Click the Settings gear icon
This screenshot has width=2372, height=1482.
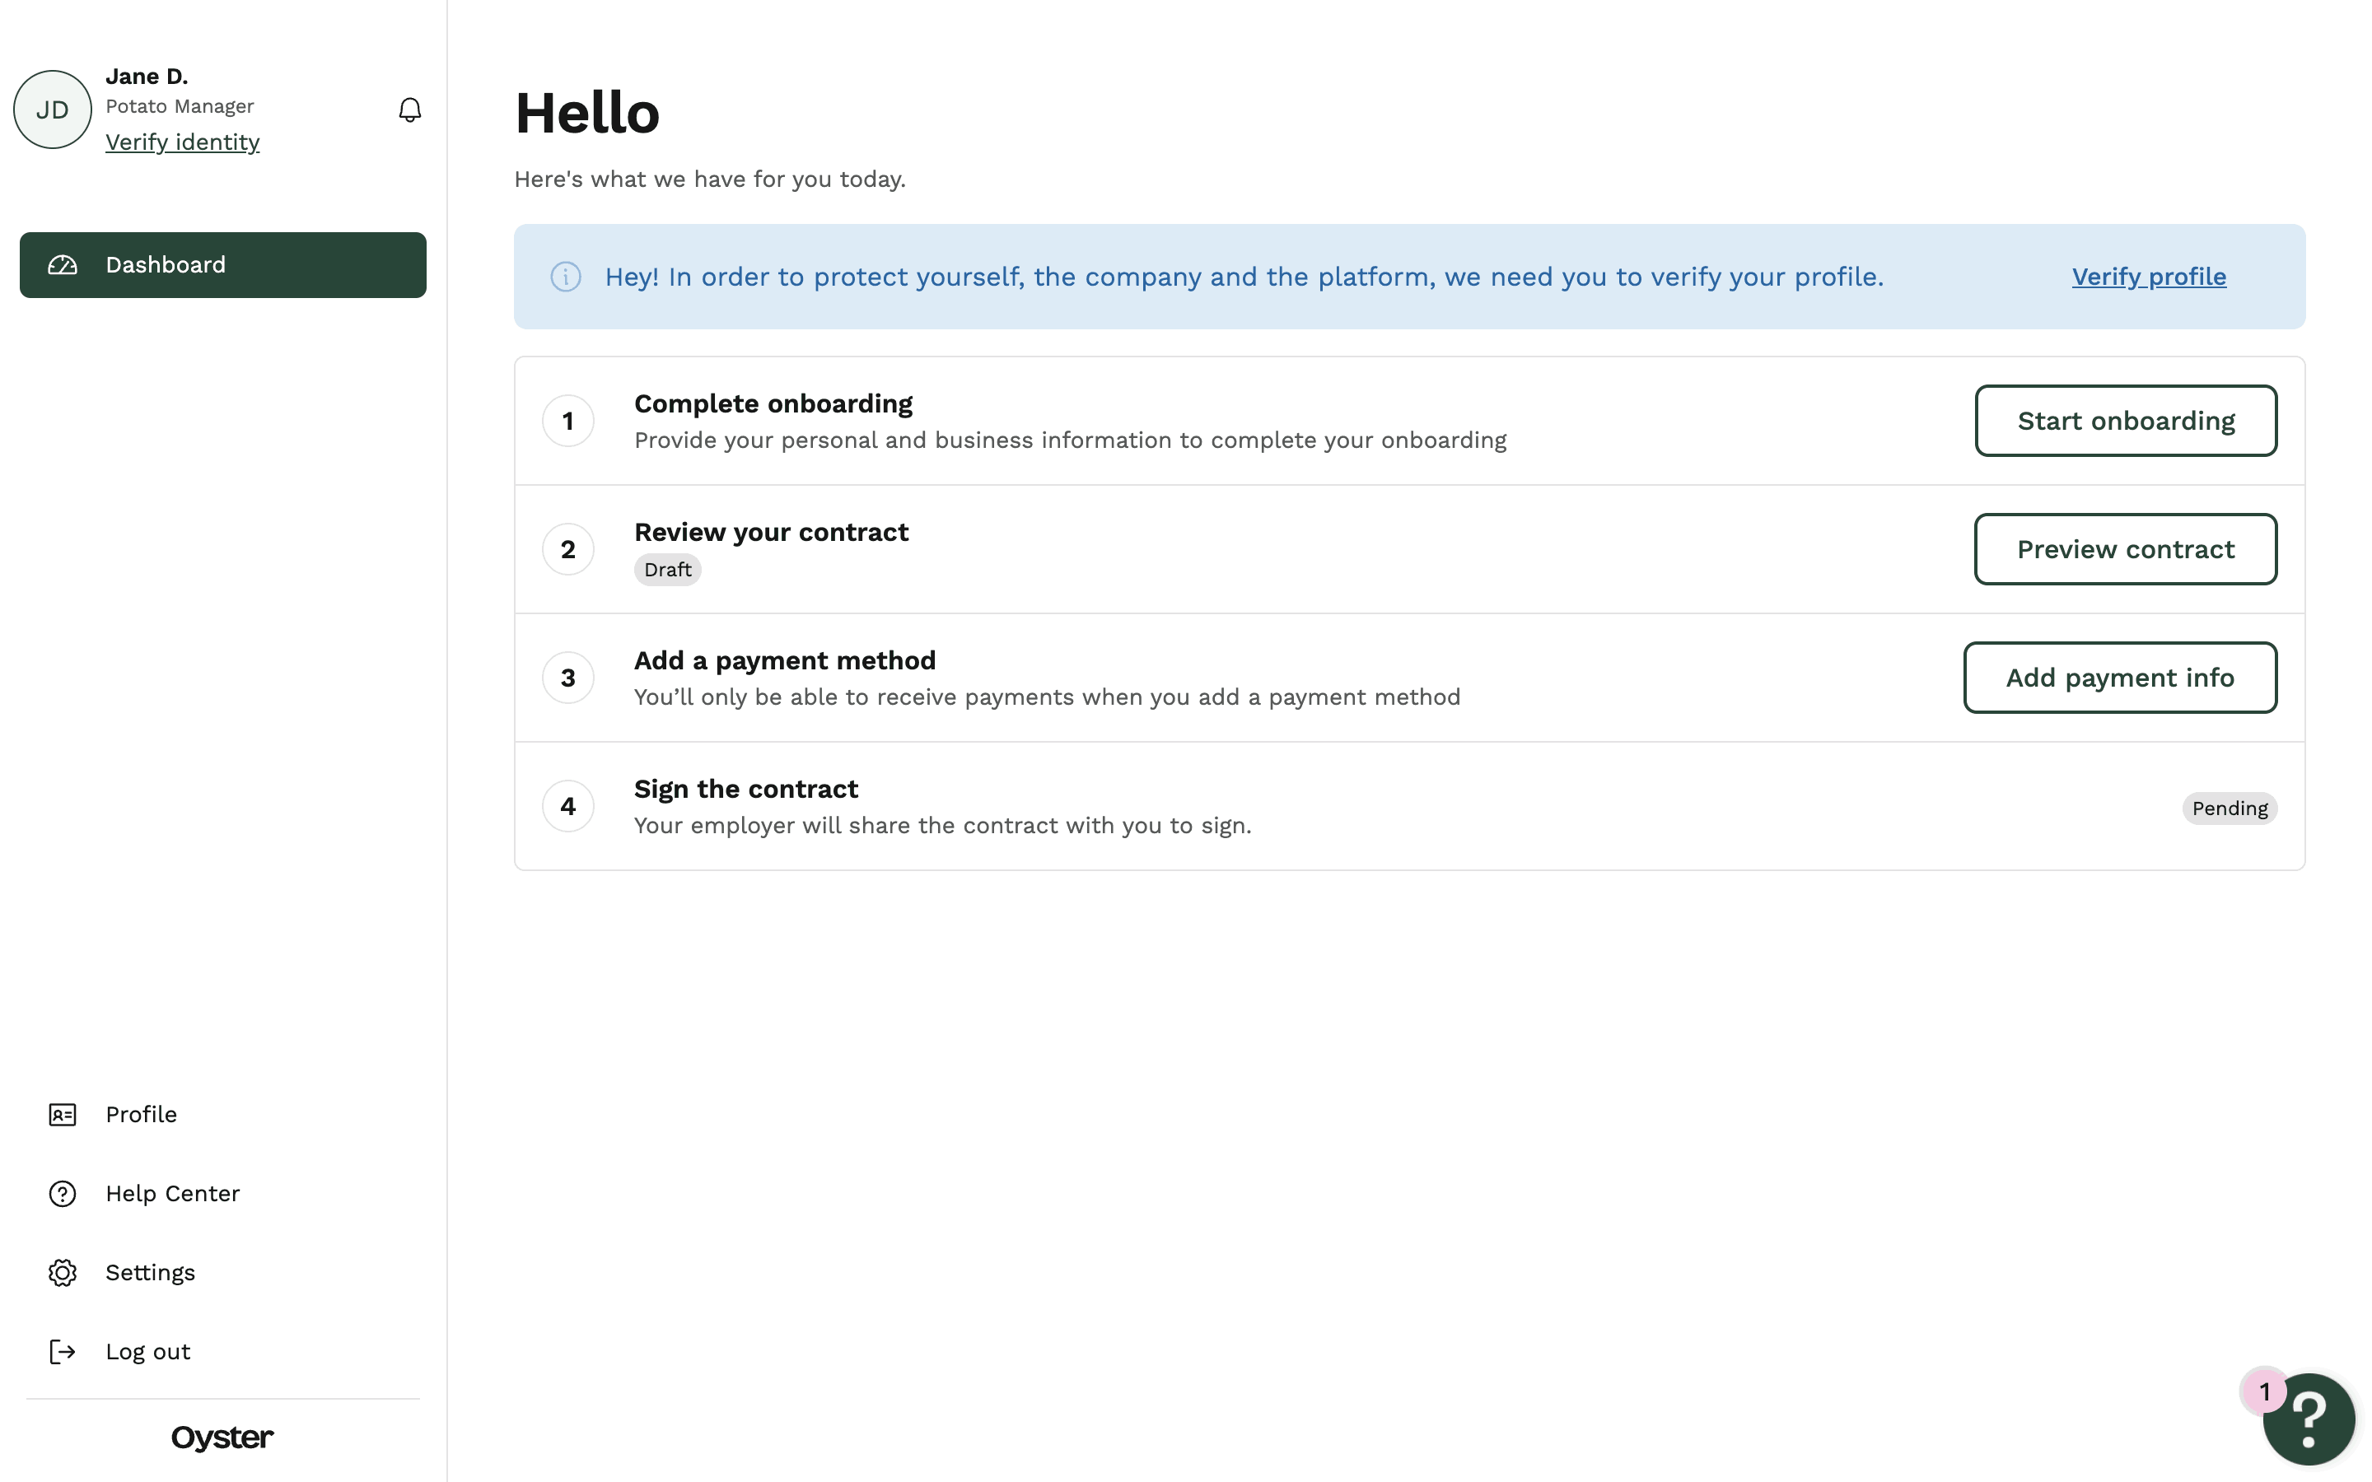[63, 1272]
